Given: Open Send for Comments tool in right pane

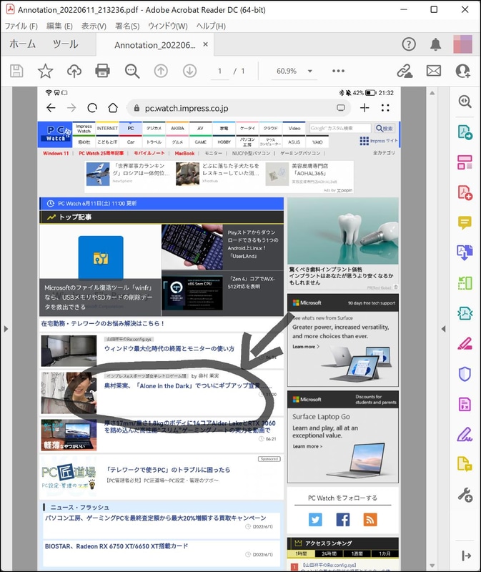Looking at the screenshot, I should pos(465,464).
